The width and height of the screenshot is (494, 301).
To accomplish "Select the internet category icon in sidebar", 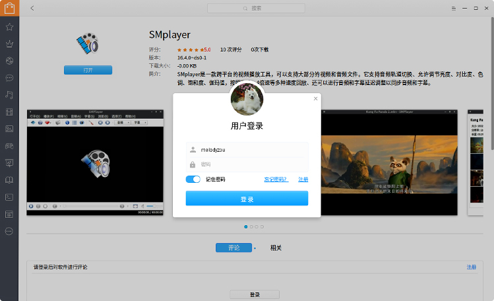I will 9,61.
